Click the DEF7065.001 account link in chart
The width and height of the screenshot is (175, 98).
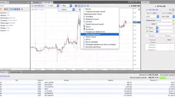point(39,6)
